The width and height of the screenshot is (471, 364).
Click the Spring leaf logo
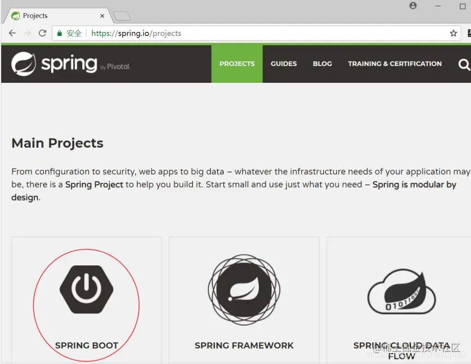(x=23, y=64)
